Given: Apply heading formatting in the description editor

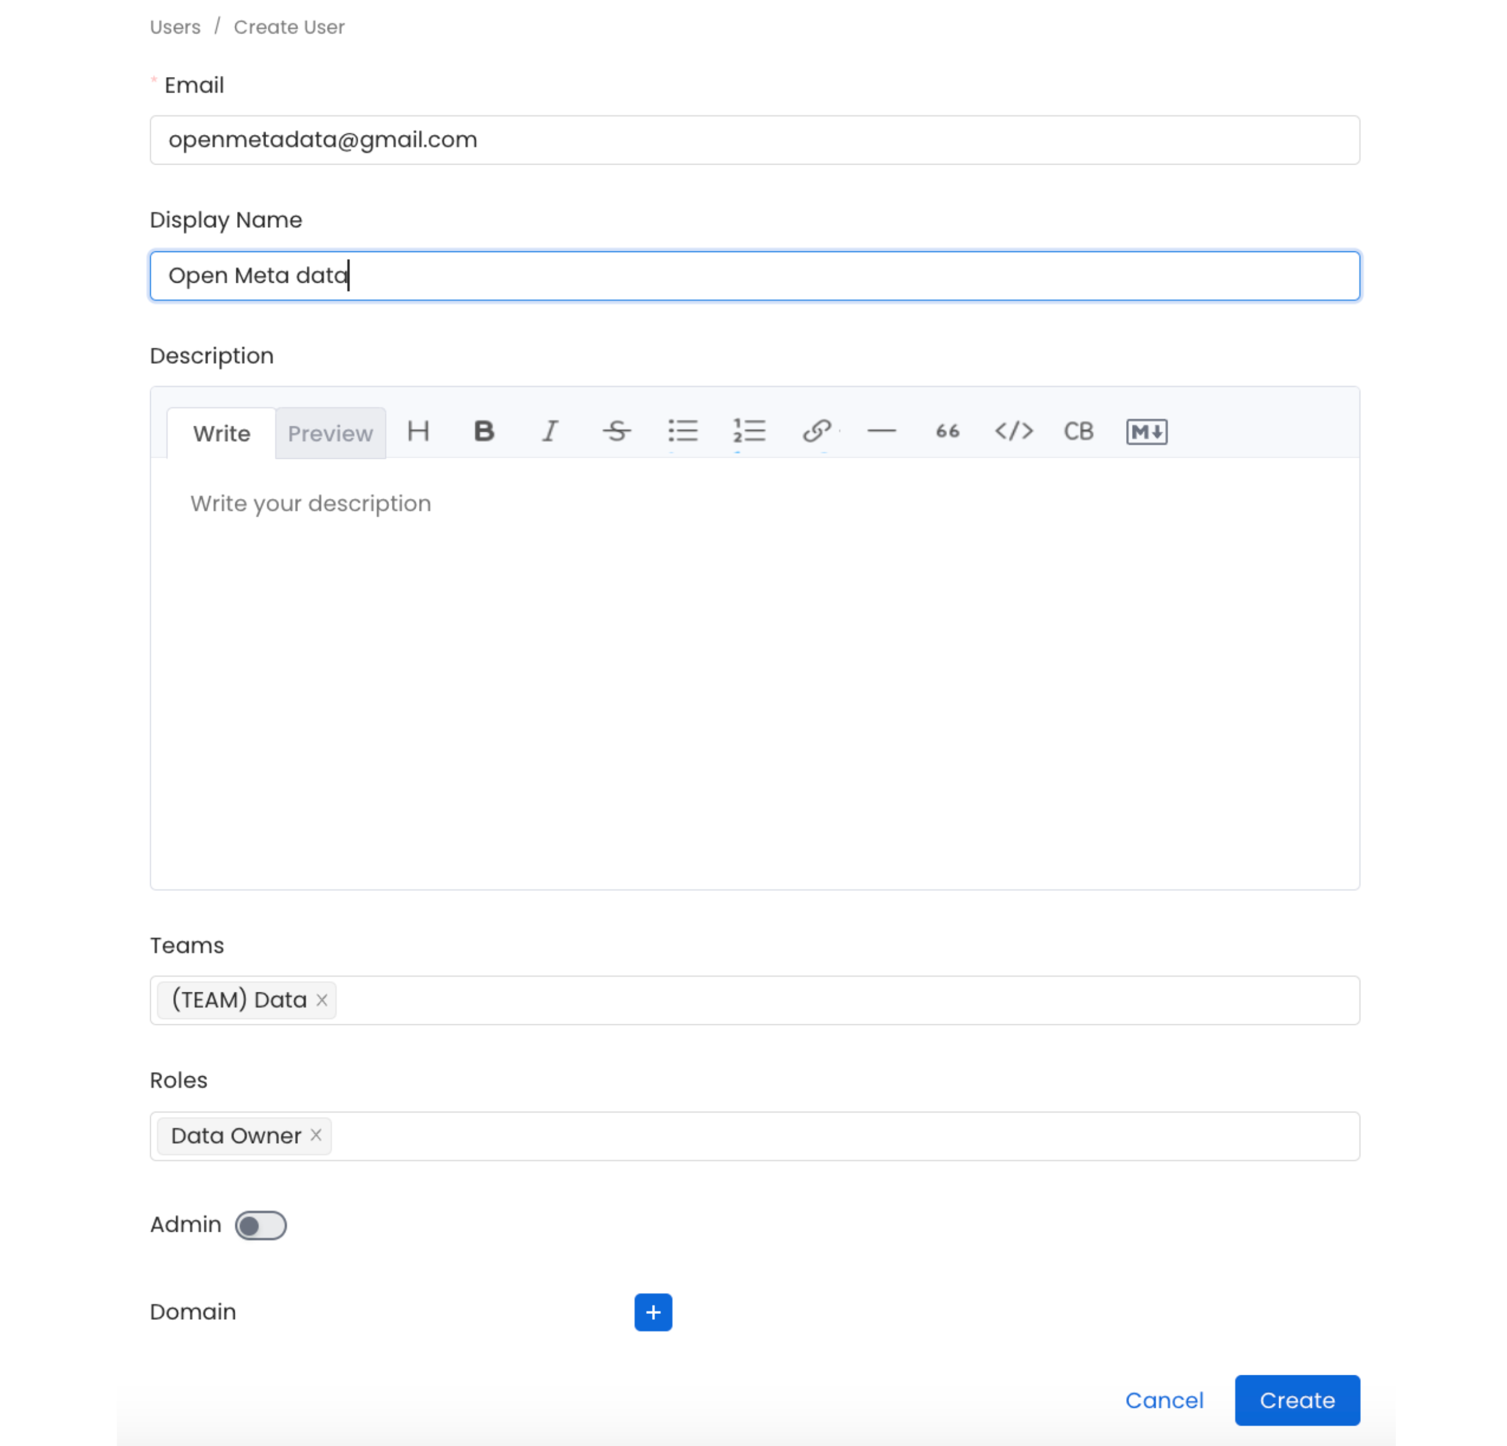Looking at the screenshot, I should [417, 432].
